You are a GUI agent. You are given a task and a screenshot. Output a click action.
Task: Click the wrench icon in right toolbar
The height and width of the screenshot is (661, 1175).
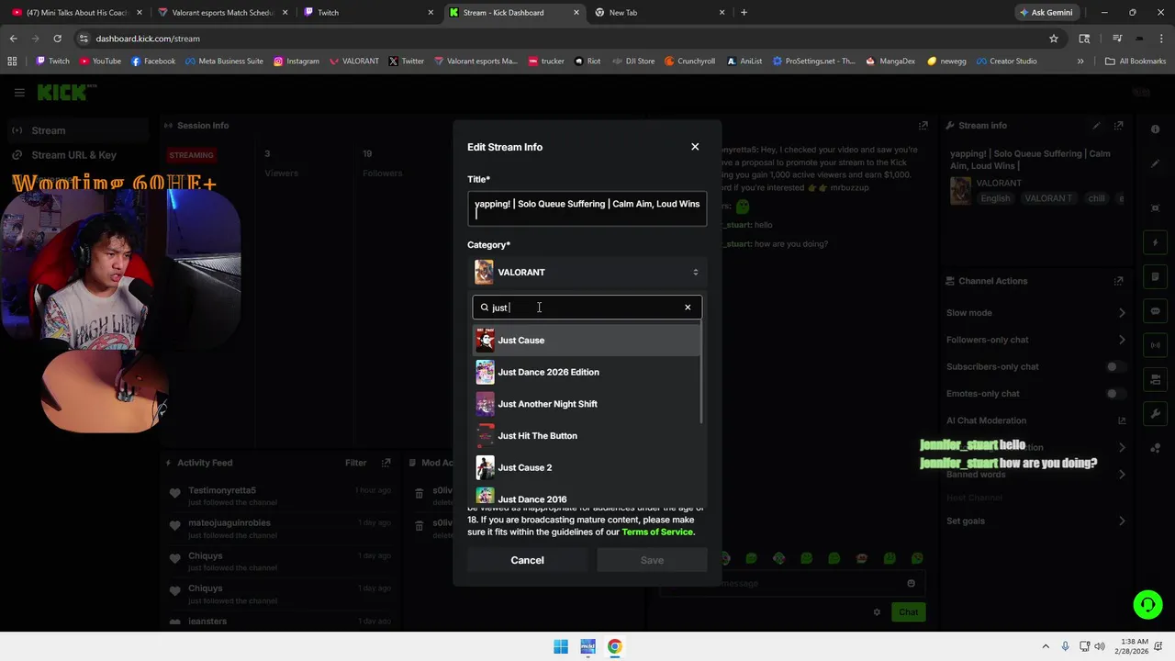[x=1155, y=414]
